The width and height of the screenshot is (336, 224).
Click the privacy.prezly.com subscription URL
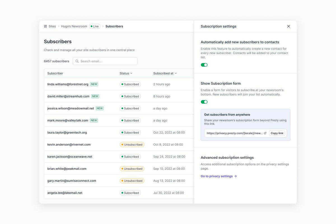pyautogui.click(x=235, y=133)
